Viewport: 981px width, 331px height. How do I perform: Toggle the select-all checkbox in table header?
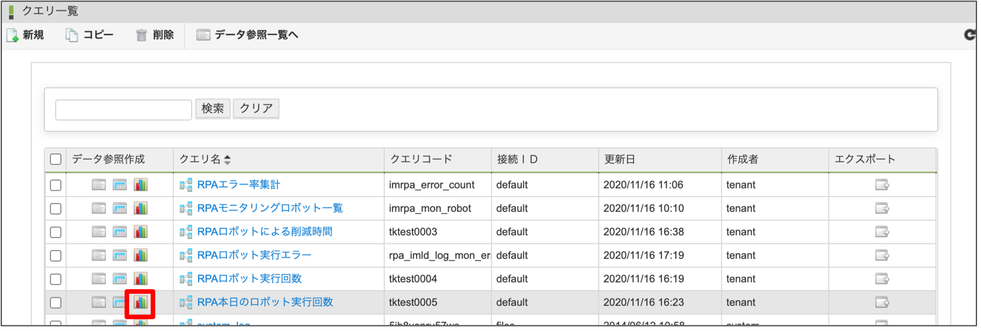coord(55,160)
